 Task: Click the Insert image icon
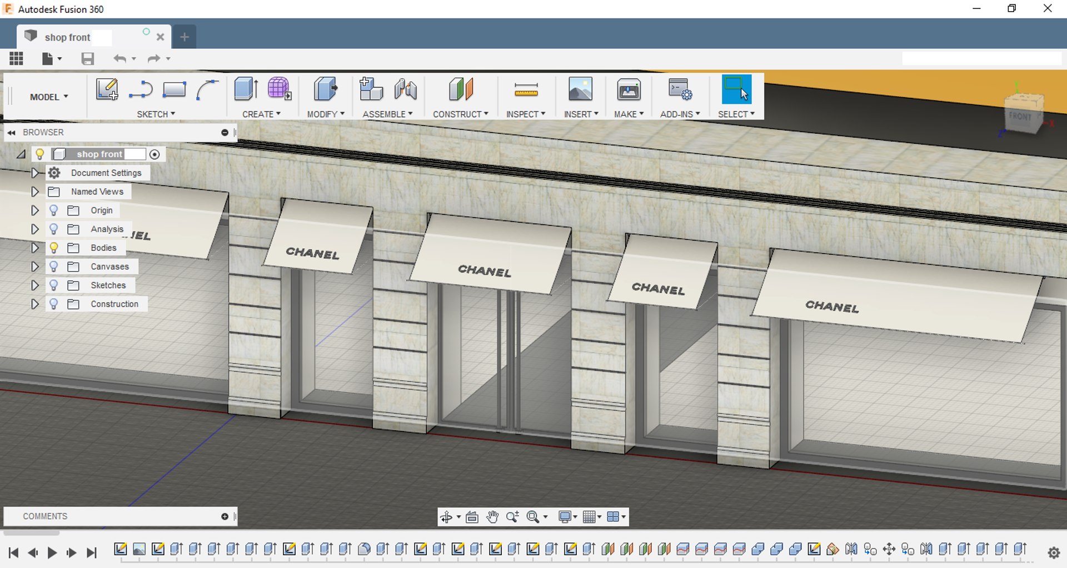click(x=580, y=89)
